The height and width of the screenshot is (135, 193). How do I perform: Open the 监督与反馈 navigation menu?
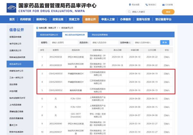click(x=143, y=19)
